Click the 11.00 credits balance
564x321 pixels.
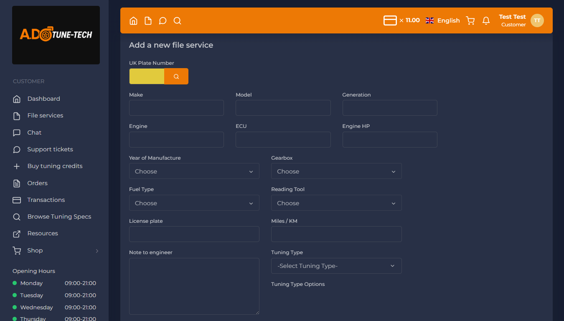[x=412, y=20]
